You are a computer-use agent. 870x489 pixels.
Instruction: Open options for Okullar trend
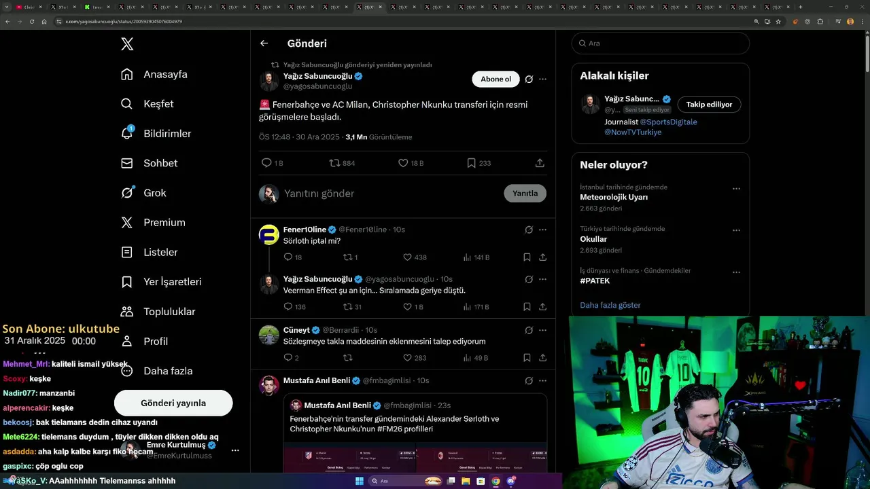pyautogui.click(x=736, y=230)
